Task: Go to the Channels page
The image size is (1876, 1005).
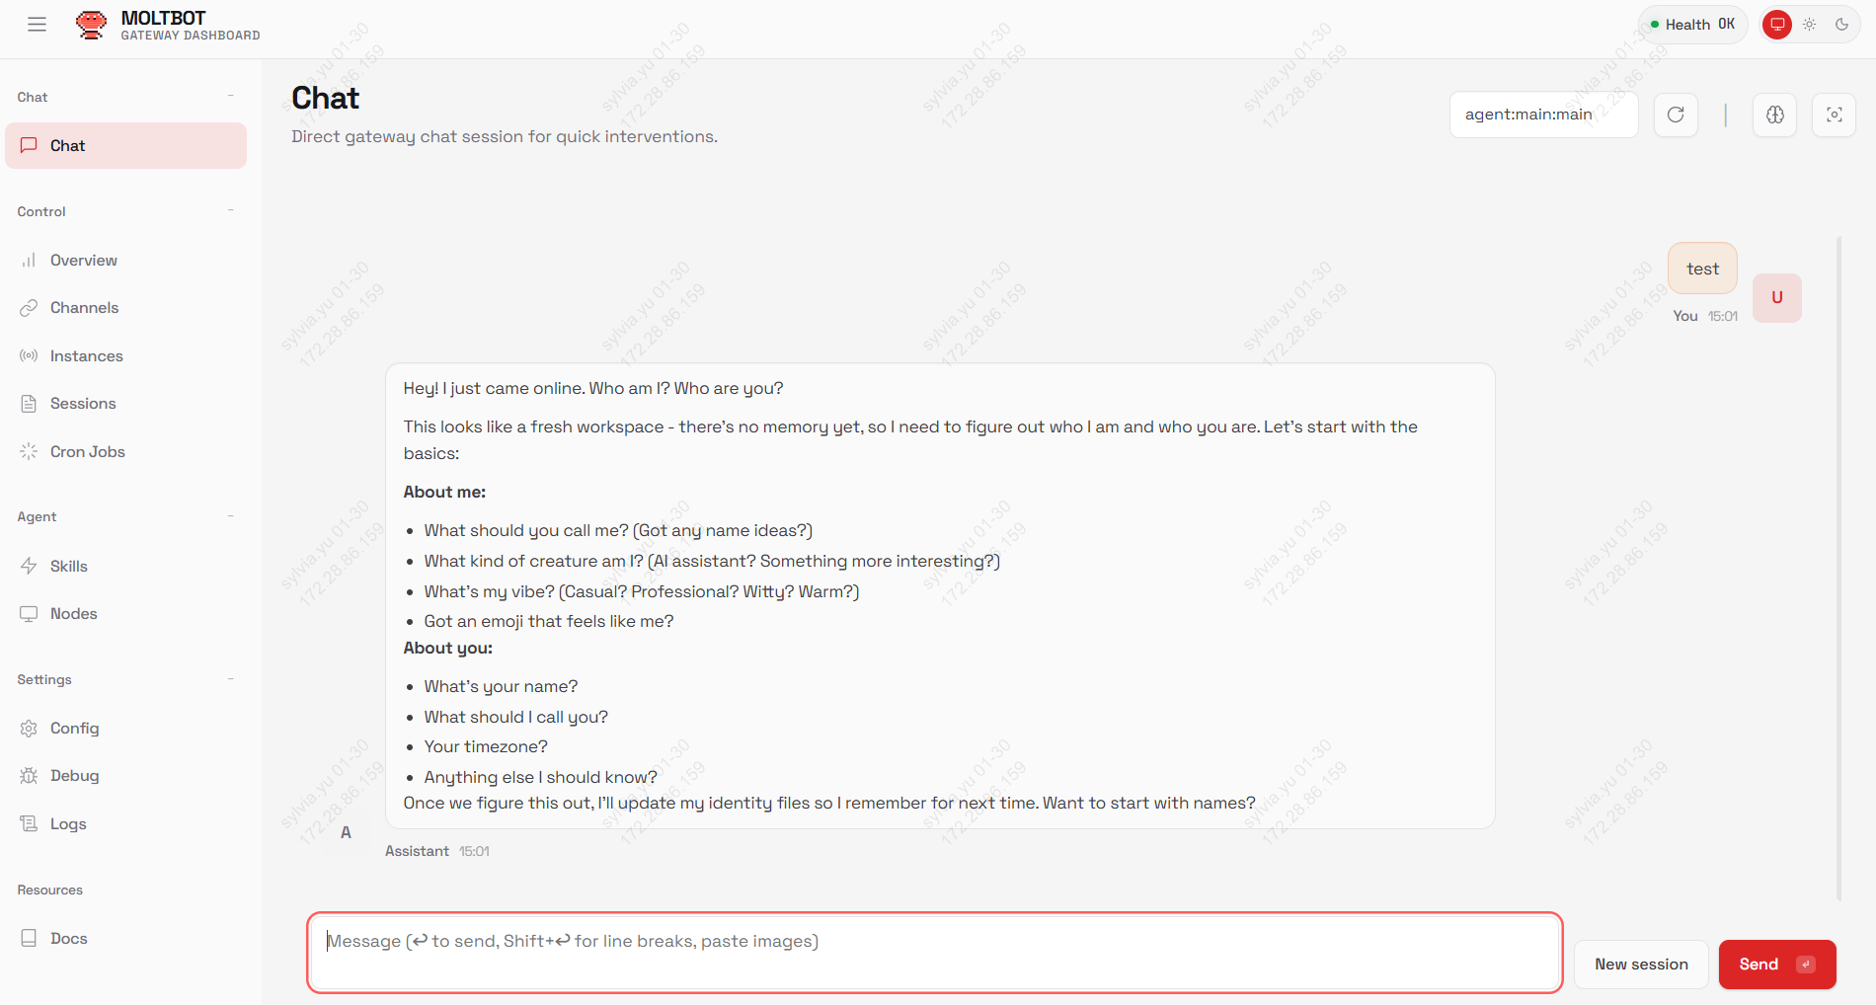Action: [84, 307]
